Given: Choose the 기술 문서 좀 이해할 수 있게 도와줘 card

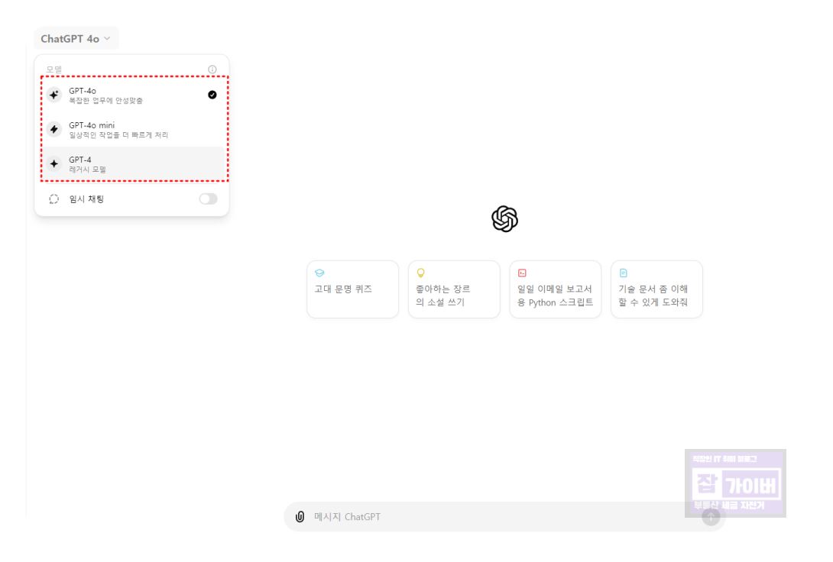Looking at the screenshot, I should click(x=656, y=289).
